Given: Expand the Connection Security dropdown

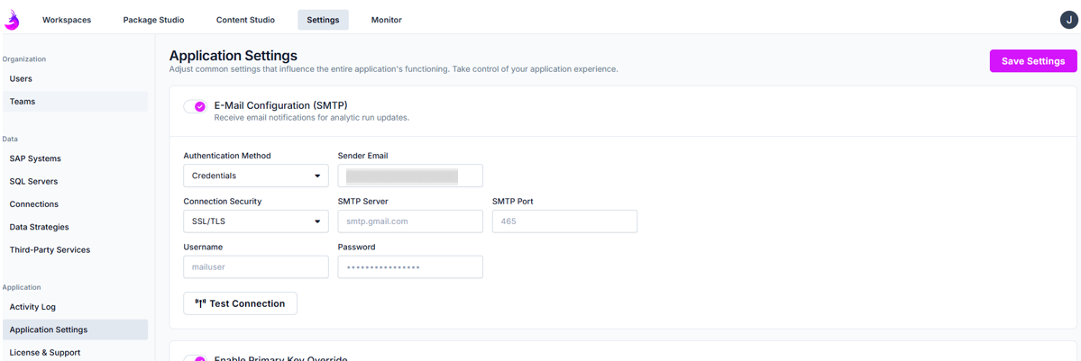Looking at the screenshot, I should [x=255, y=221].
